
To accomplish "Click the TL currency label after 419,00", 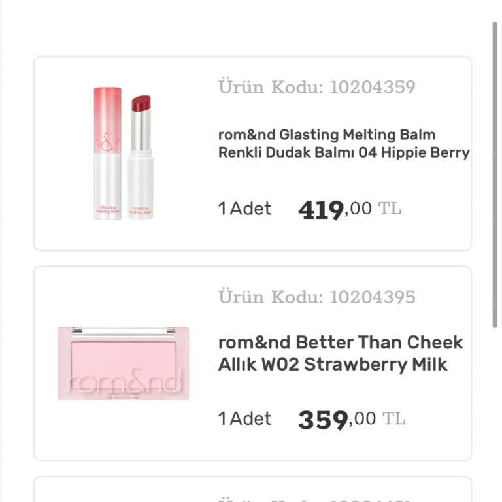I will (390, 209).
